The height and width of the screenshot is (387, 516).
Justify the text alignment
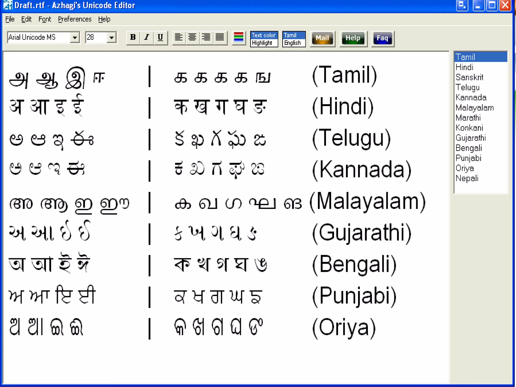point(220,38)
